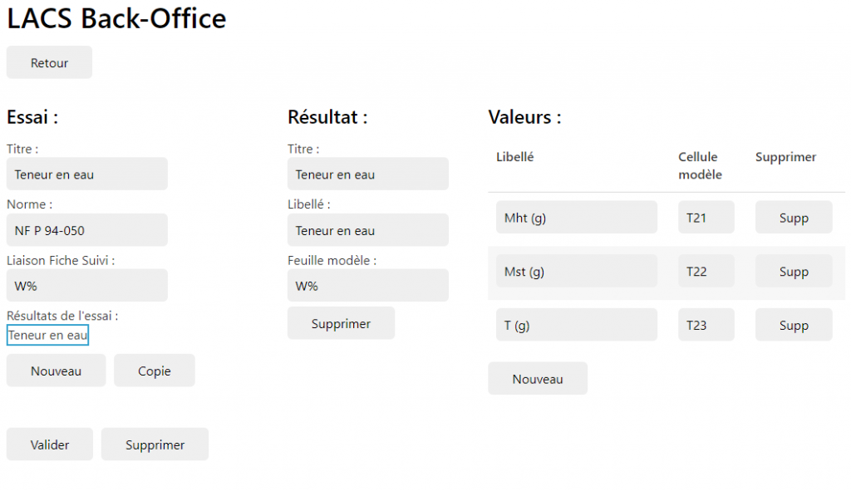Click the Norme input field
This screenshot has width=851, height=491.
[86, 230]
